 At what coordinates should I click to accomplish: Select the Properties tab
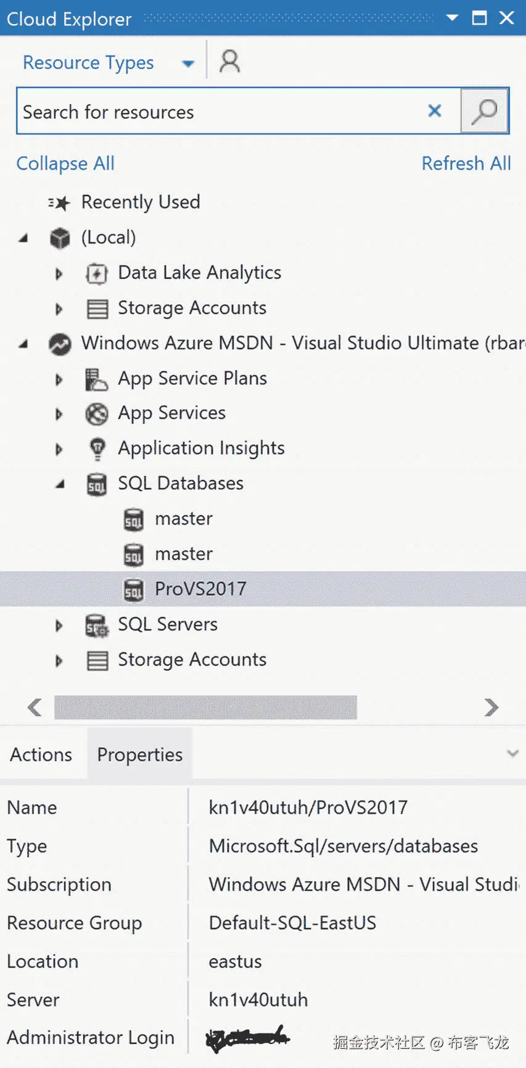[x=140, y=755]
